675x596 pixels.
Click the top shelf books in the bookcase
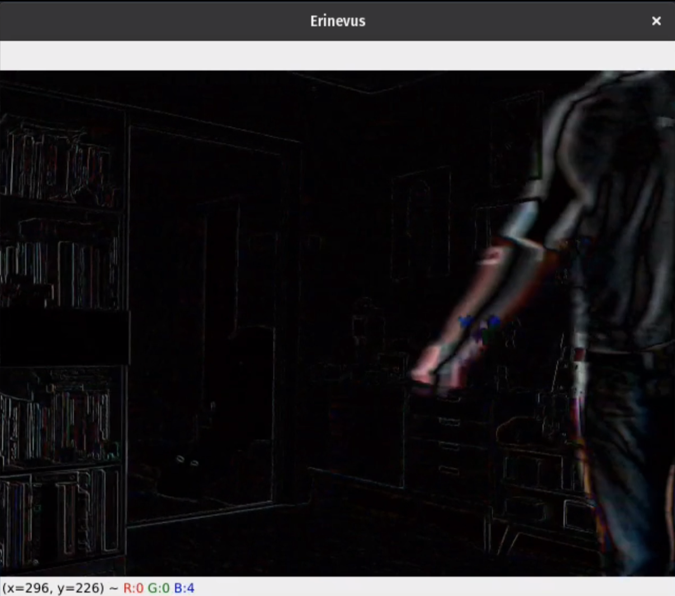coord(56,162)
